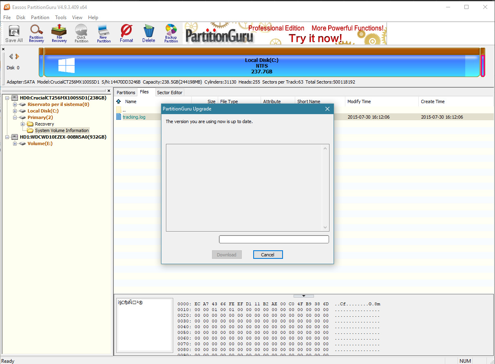Screen dimensions: 495x364
Task: Close the PartitionGuru Upgrade dialog
Action: pyautogui.click(x=327, y=109)
